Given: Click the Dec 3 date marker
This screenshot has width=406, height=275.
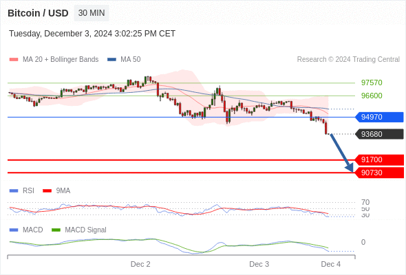Looking at the screenshot, I should click(x=259, y=264).
